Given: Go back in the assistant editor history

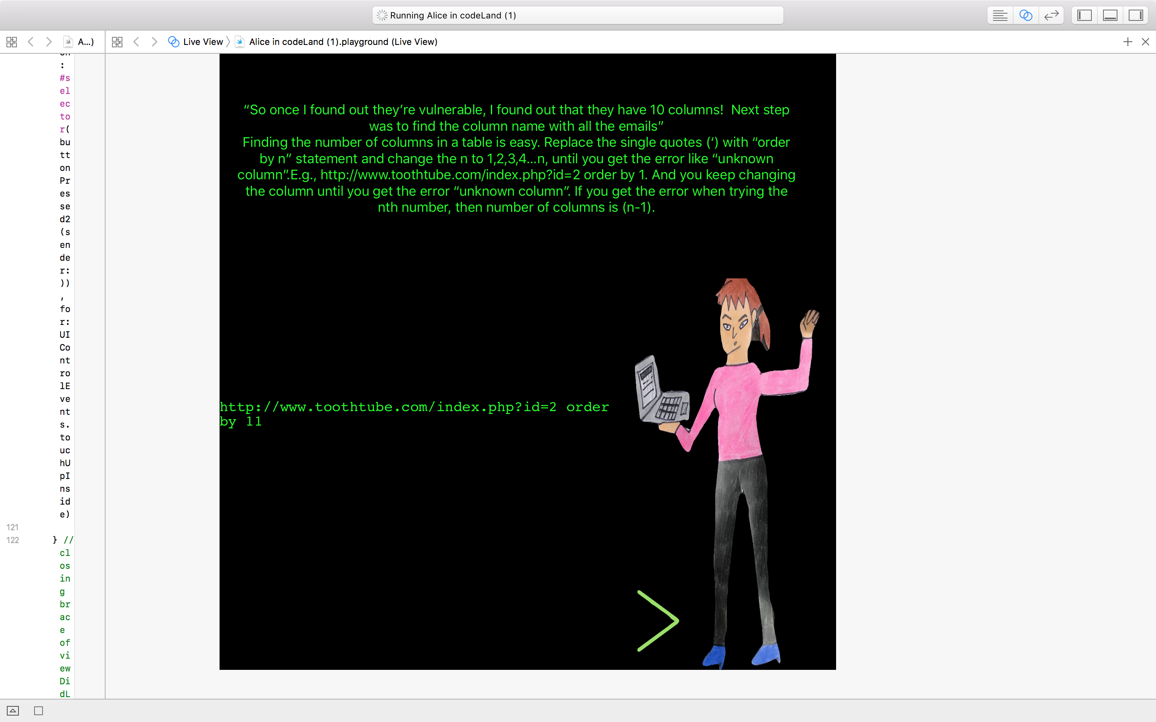Looking at the screenshot, I should pyautogui.click(x=136, y=42).
